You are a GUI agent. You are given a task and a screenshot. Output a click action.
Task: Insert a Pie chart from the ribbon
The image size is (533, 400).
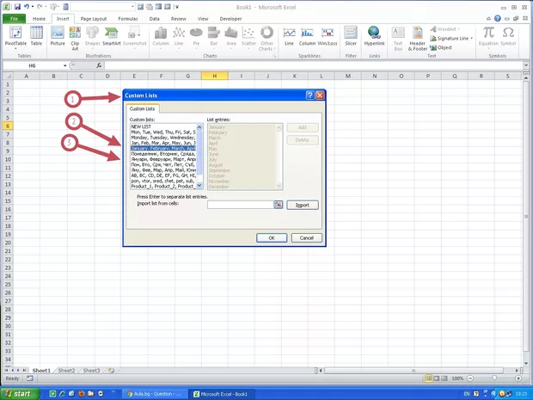(196, 34)
